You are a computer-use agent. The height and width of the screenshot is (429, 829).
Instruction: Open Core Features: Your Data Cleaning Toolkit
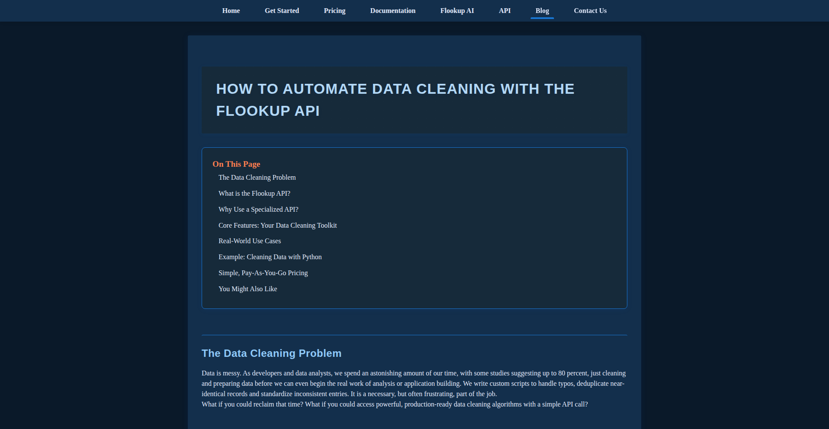pos(278,226)
